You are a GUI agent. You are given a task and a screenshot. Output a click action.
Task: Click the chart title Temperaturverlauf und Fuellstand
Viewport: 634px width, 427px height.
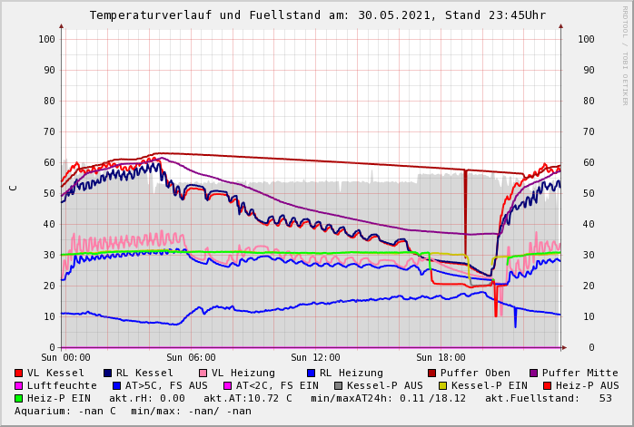point(317,15)
